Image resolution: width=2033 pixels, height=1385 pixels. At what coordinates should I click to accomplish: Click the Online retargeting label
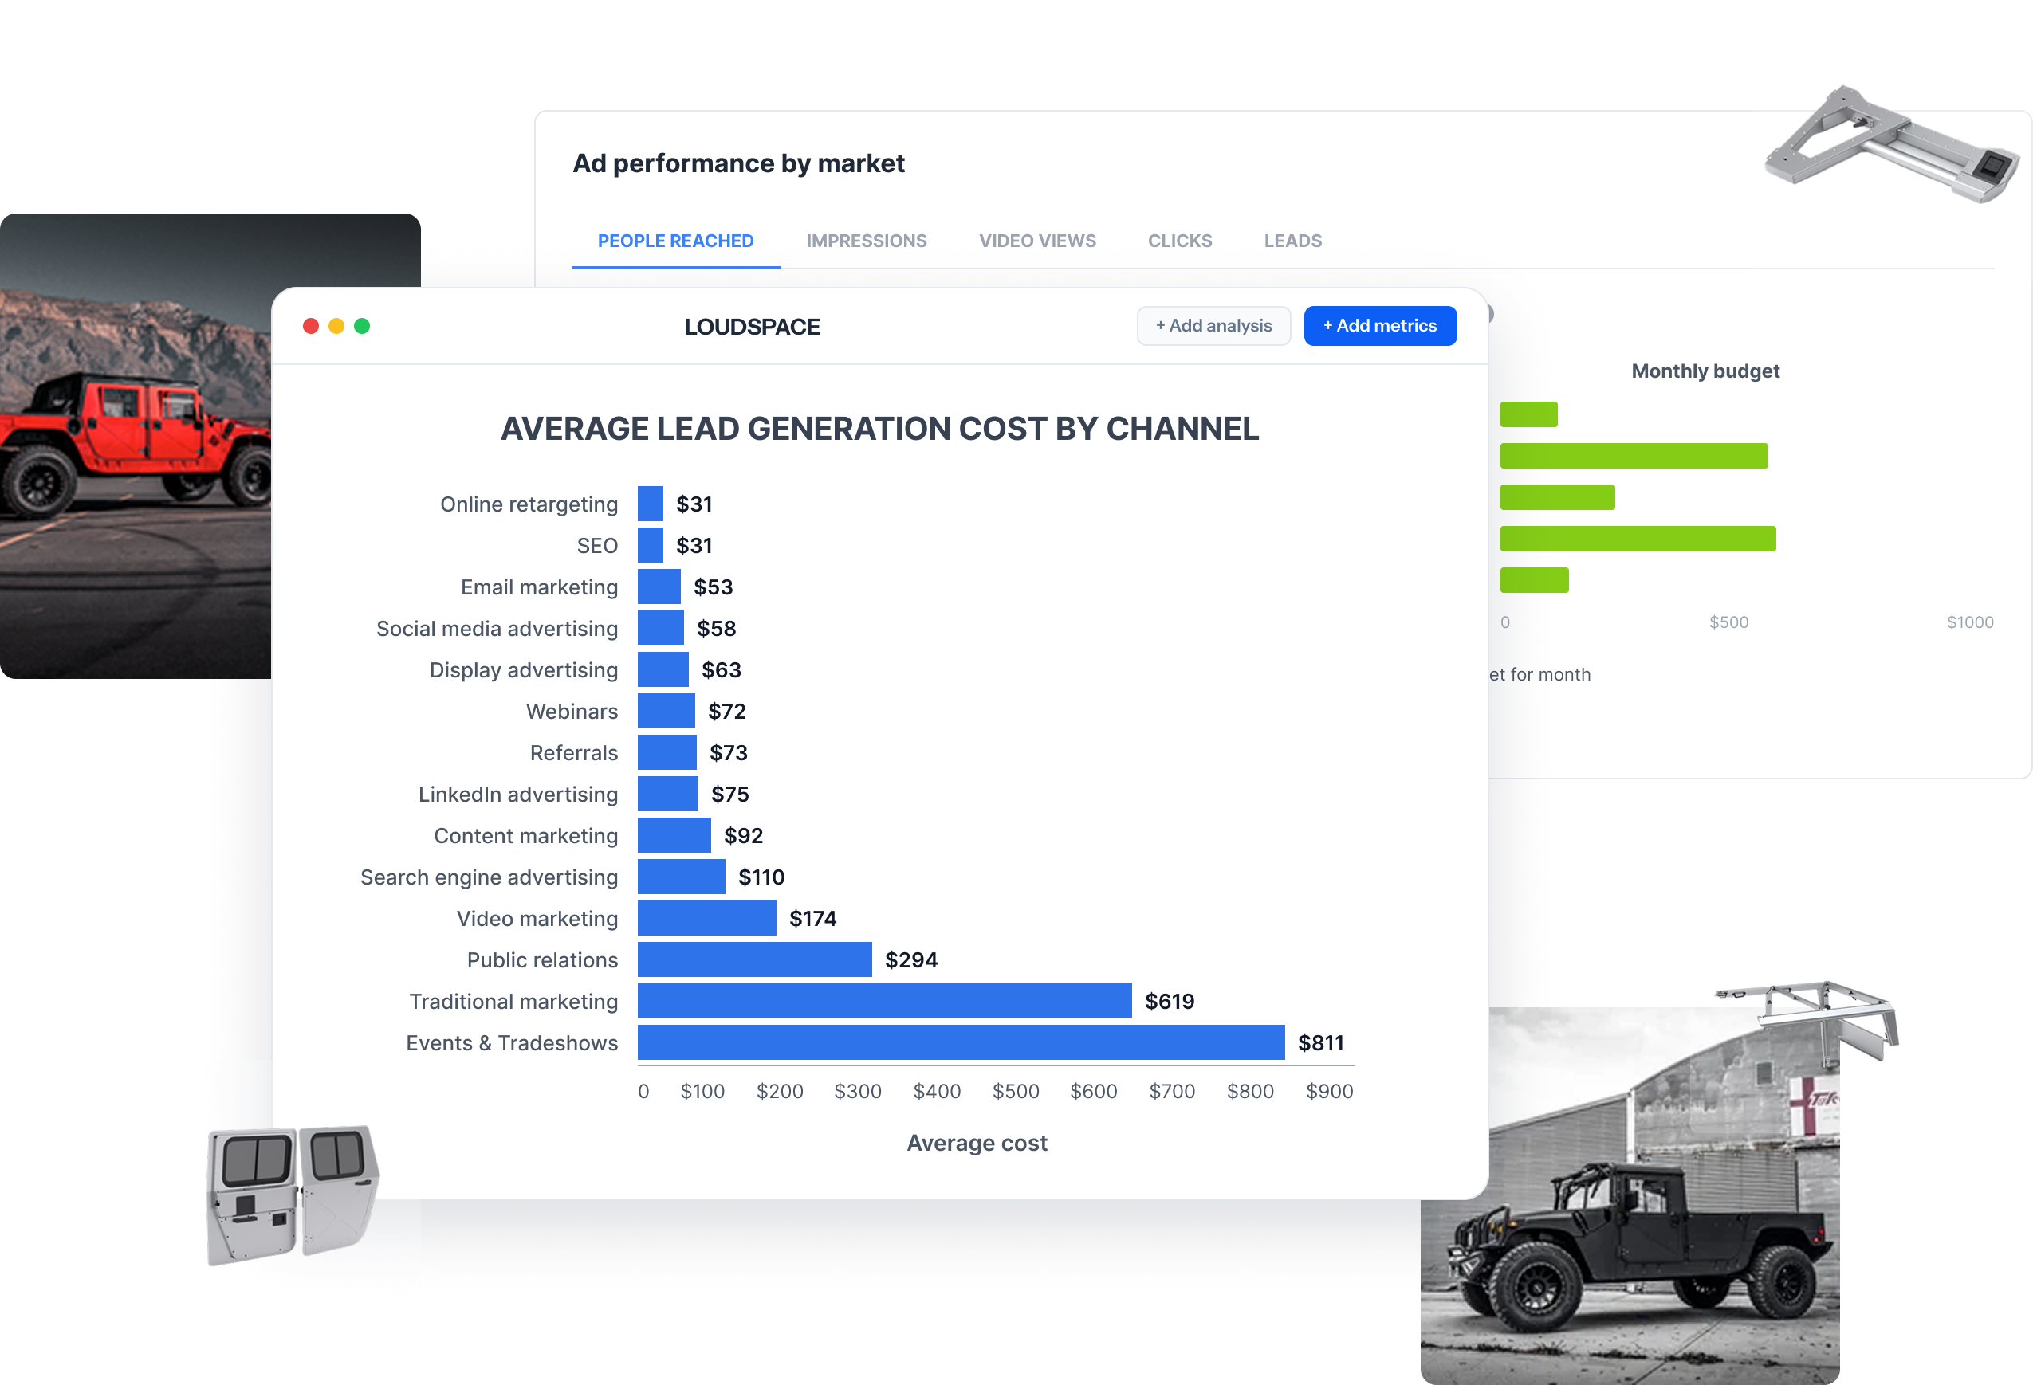click(529, 504)
